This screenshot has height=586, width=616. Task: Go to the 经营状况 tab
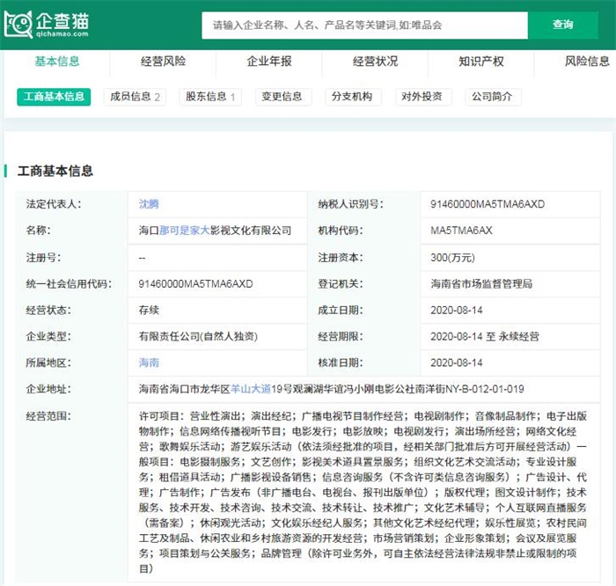click(375, 61)
